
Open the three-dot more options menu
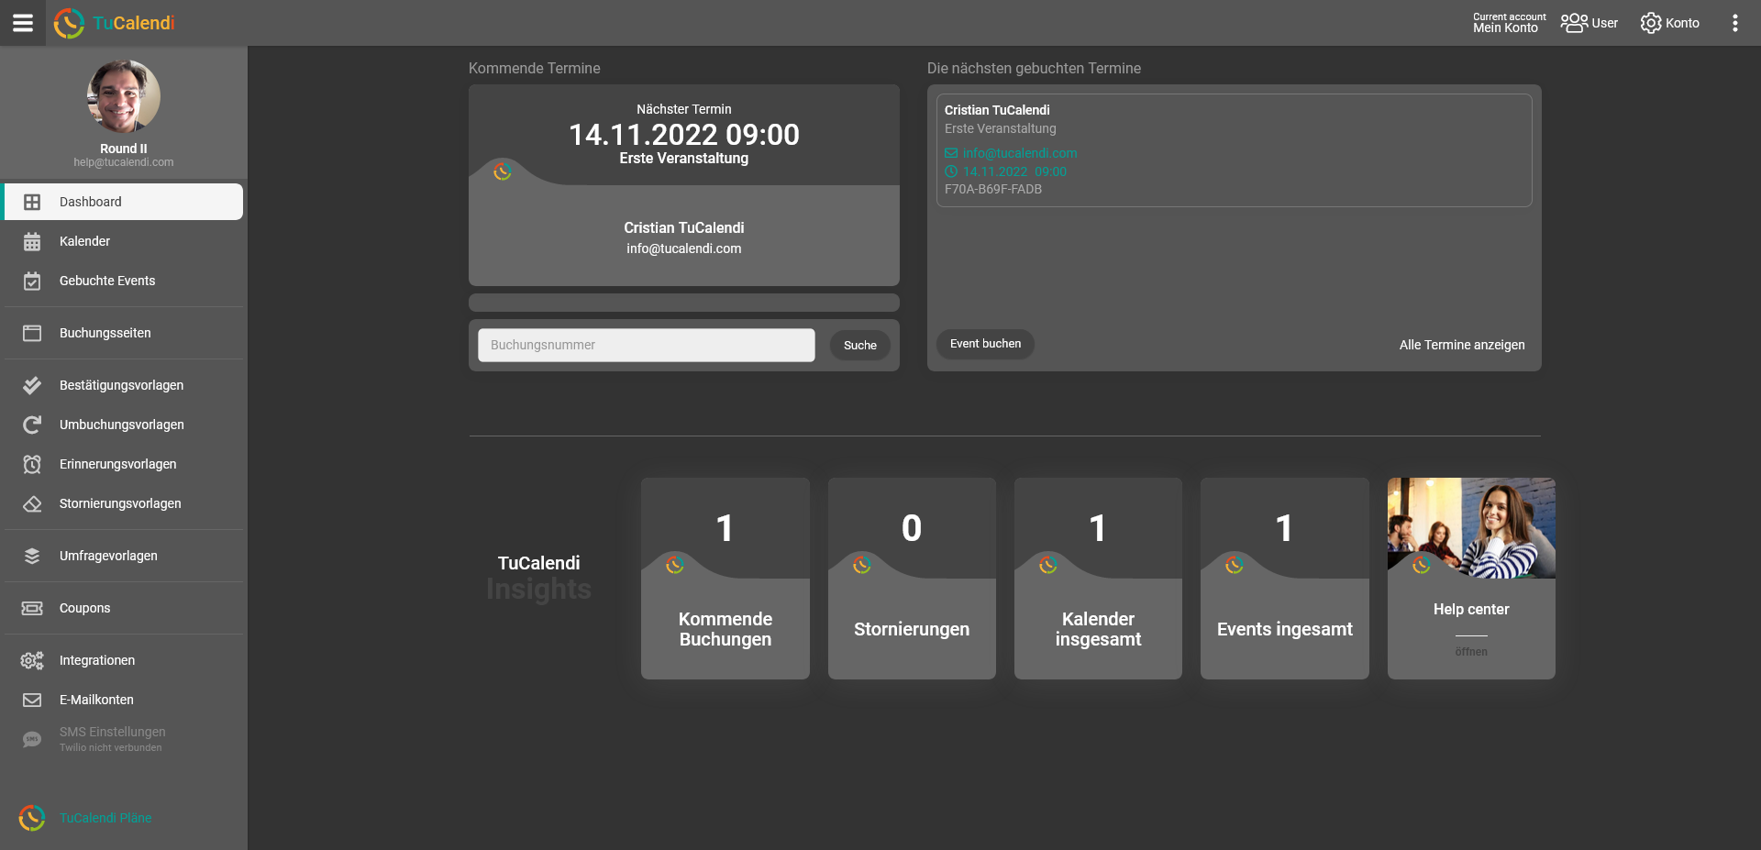coord(1734,23)
